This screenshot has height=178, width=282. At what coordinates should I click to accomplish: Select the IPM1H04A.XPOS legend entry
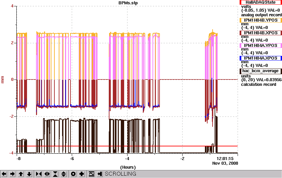[261, 58]
